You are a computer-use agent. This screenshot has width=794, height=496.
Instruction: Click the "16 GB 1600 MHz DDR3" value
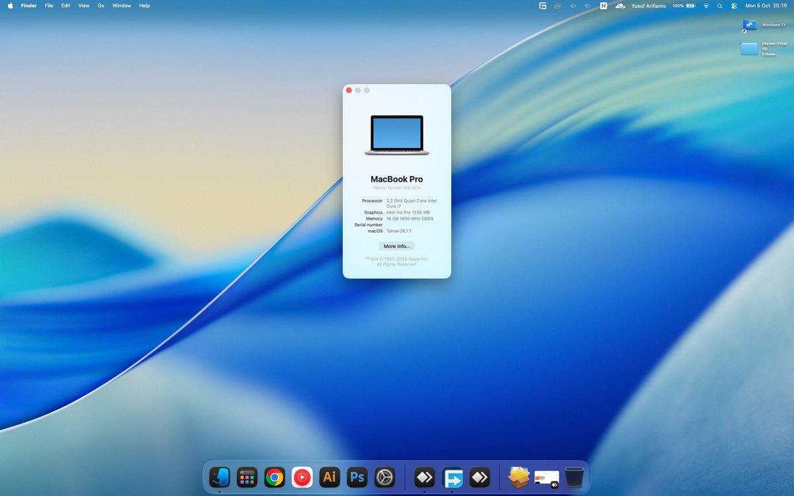coord(410,218)
